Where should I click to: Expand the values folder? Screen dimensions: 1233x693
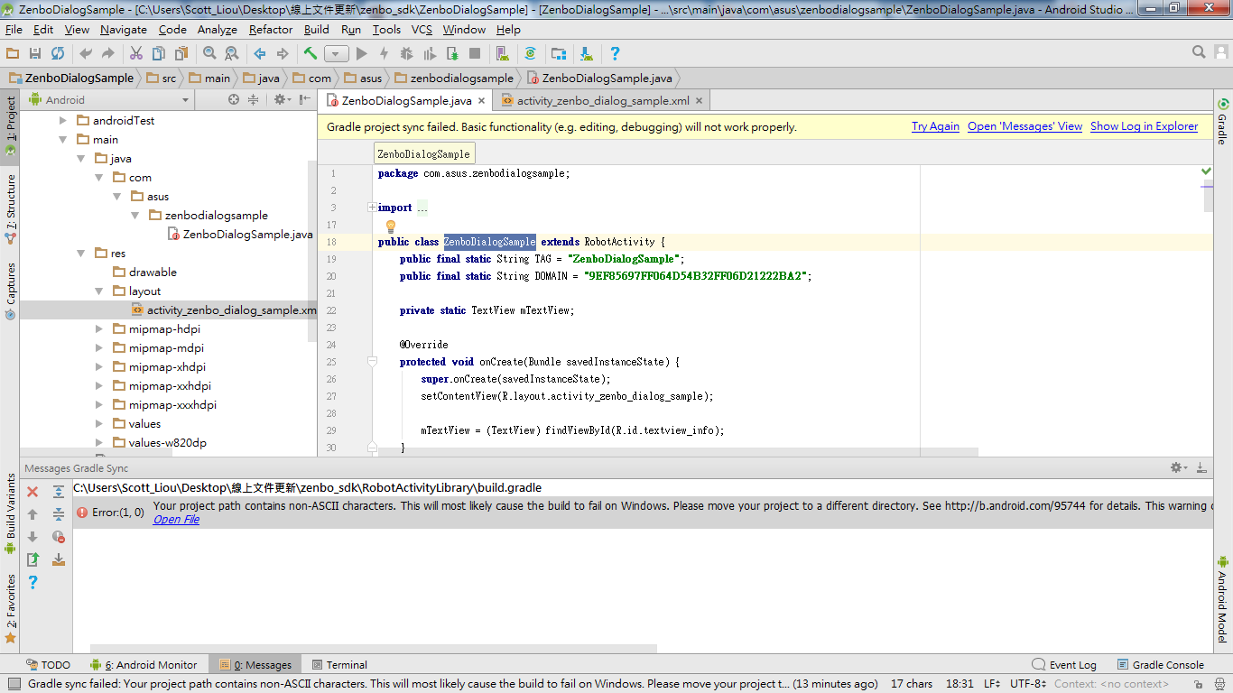99,423
